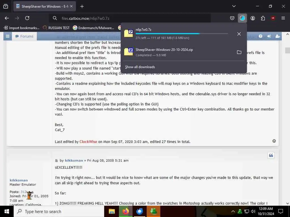This screenshot has width=290, height=217.
Task: Open a new browser tab
Action: pos(82,6)
